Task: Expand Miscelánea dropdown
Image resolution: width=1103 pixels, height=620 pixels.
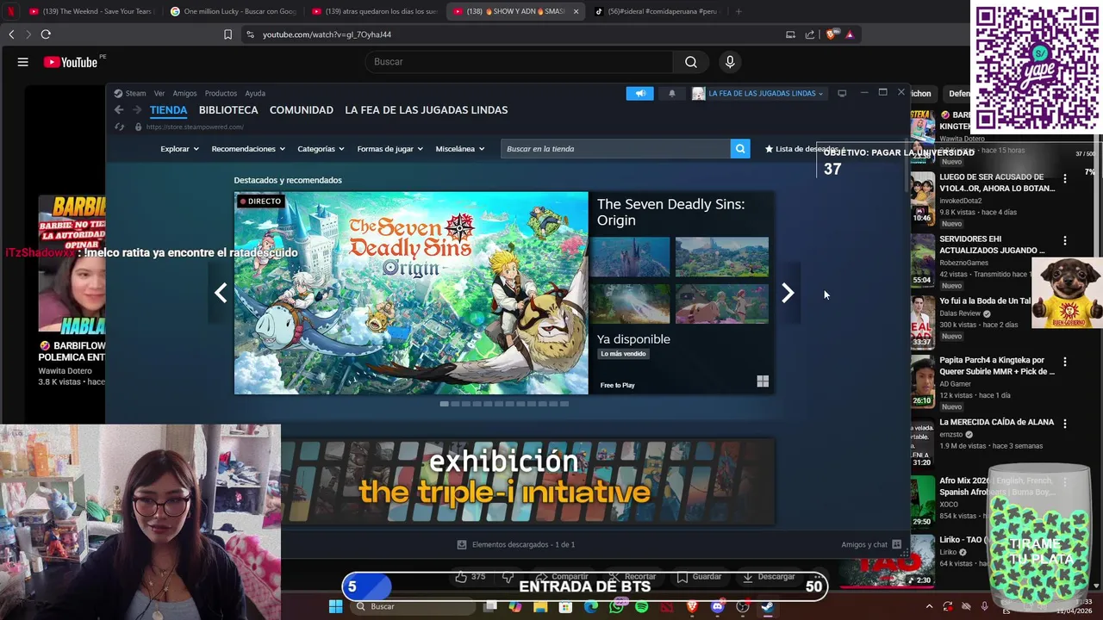Action: pos(460,149)
